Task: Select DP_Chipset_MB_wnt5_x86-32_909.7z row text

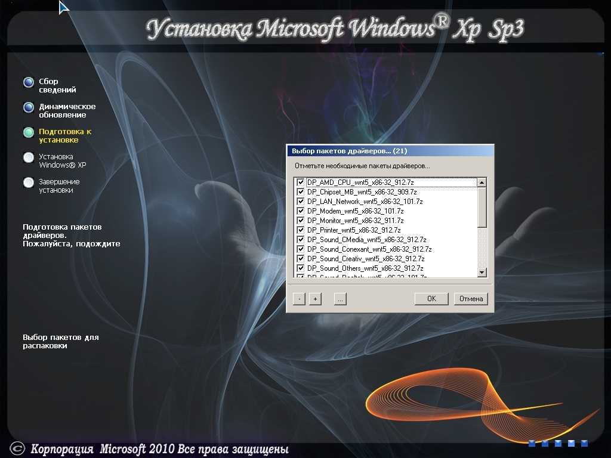Action: coord(362,191)
